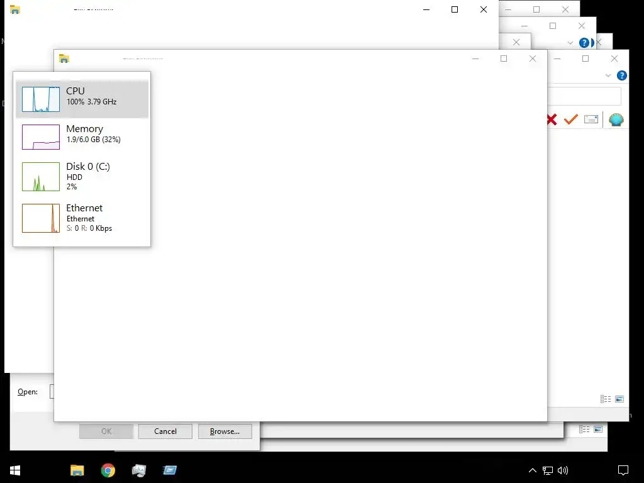Open Classic Shell settings via the shell icon
The image size is (644, 483).
tap(616, 119)
